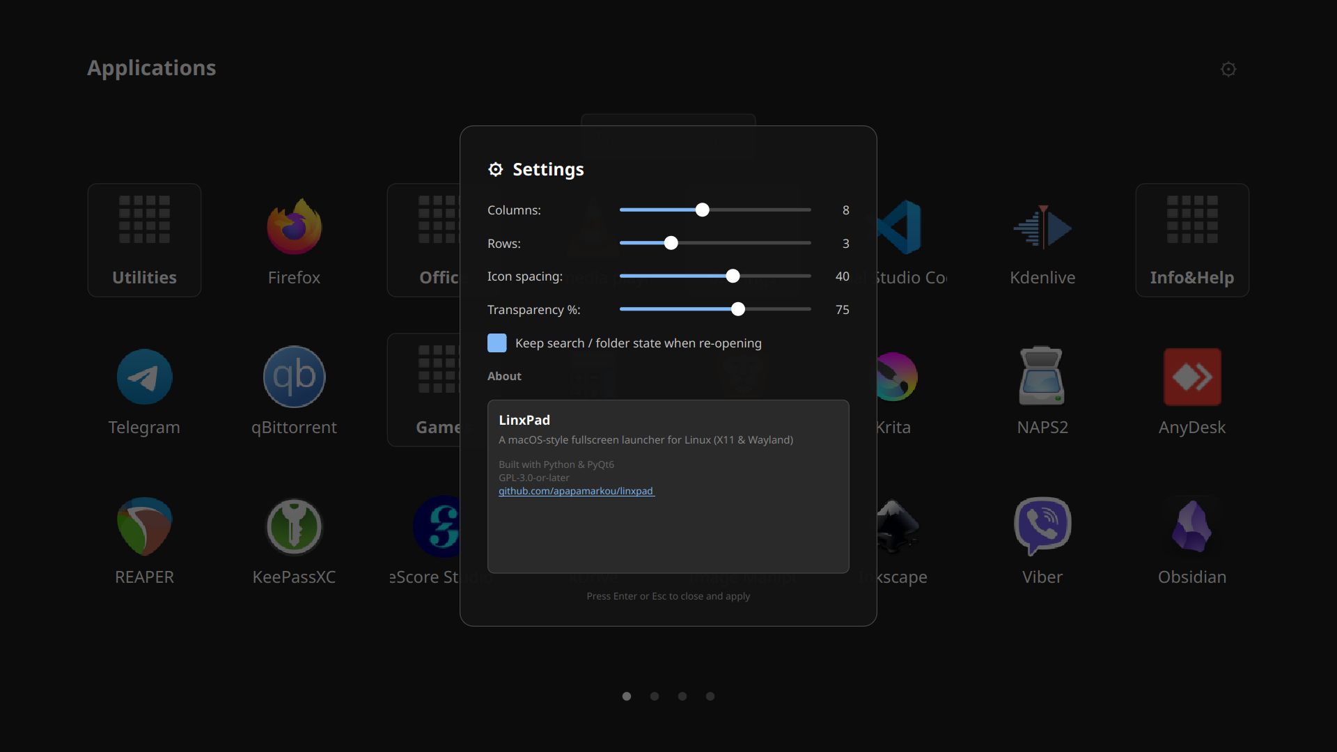Go to the second page dot

pyautogui.click(x=655, y=696)
